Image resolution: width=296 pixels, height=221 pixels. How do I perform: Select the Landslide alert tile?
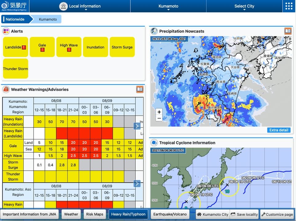pos(15,47)
